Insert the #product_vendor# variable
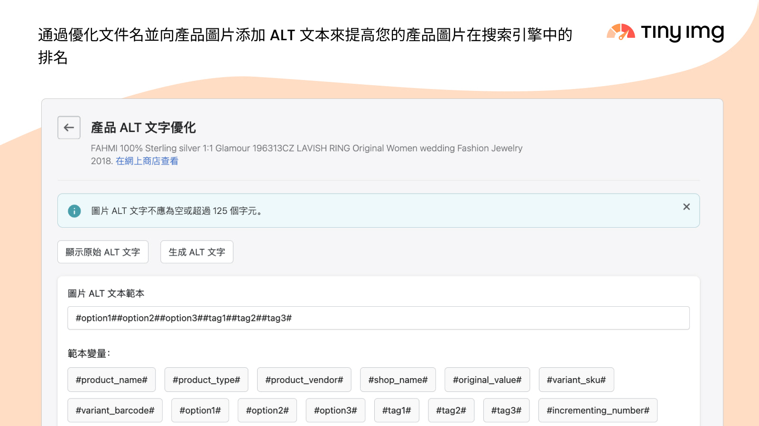 point(304,380)
